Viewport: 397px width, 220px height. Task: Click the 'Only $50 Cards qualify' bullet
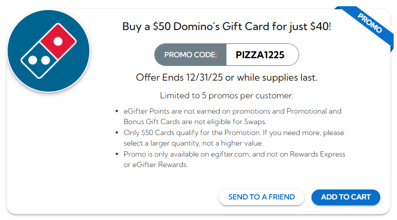point(234,133)
